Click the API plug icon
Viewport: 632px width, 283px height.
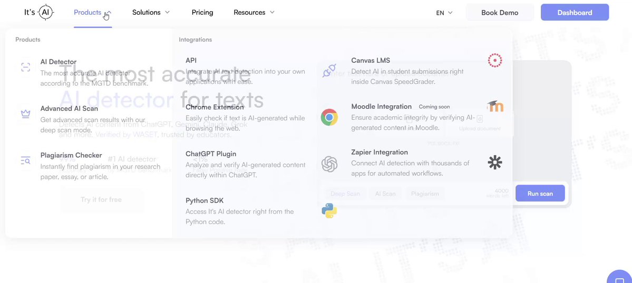(x=329, y=70)
